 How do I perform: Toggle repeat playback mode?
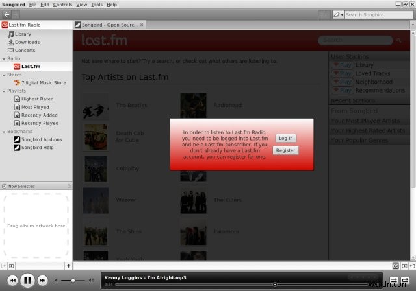coord(405,281)
